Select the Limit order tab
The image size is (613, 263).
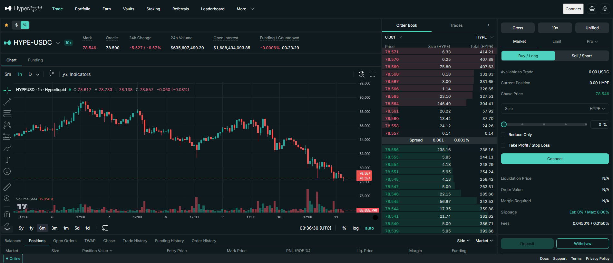pyautogui.click(x=557, y=41)
